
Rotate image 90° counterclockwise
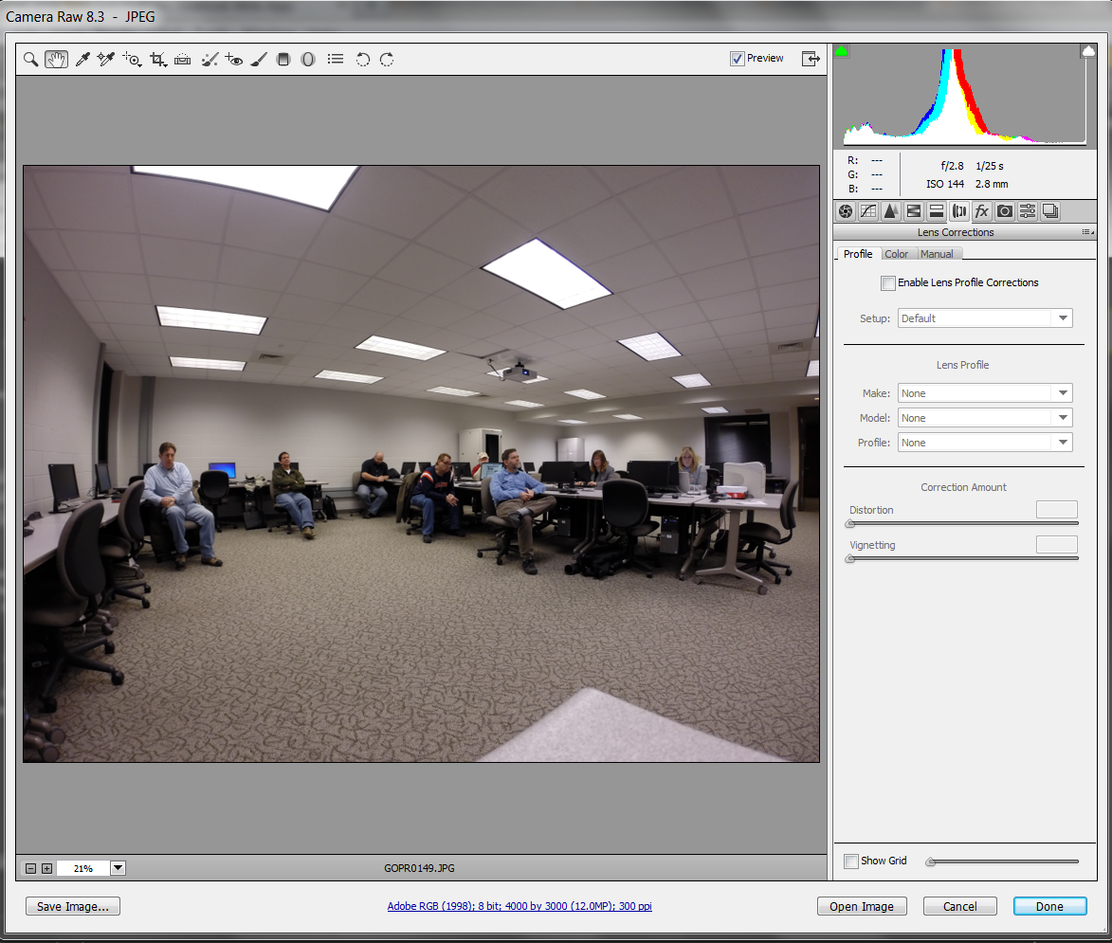(x=362, y=60)
